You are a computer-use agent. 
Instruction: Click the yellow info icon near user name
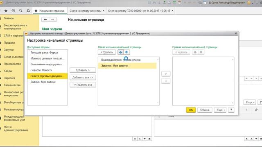tap(249, 3)
